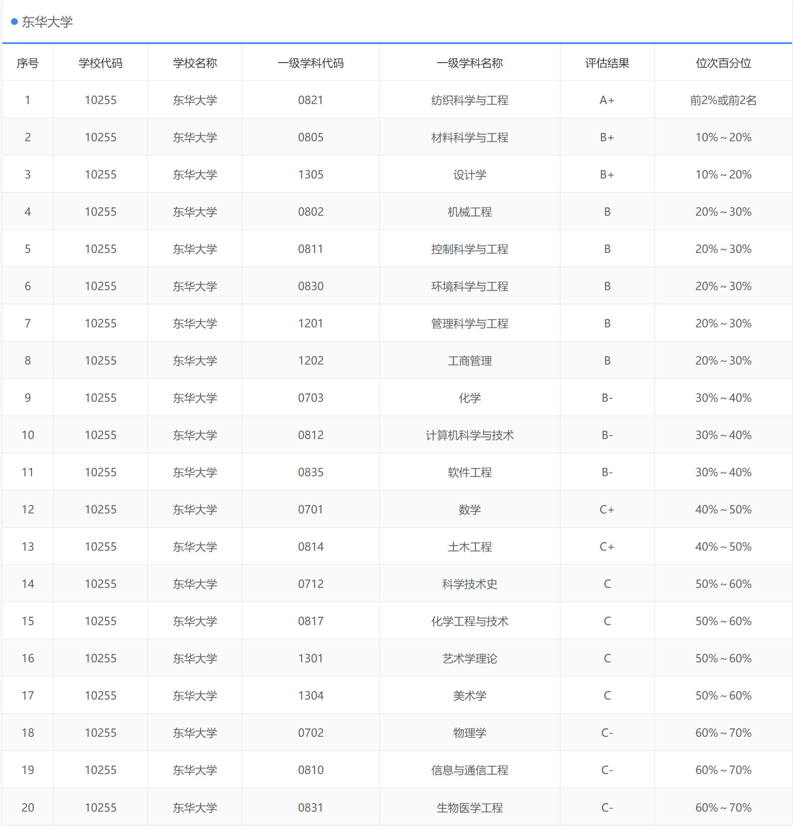Click subject code 0810
Screen dimensions: 793x826
point(311,770)
